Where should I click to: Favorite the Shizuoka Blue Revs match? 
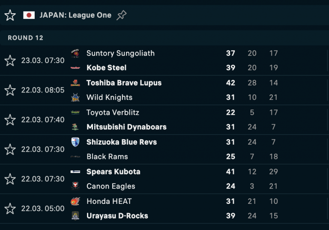coord(10,149)
